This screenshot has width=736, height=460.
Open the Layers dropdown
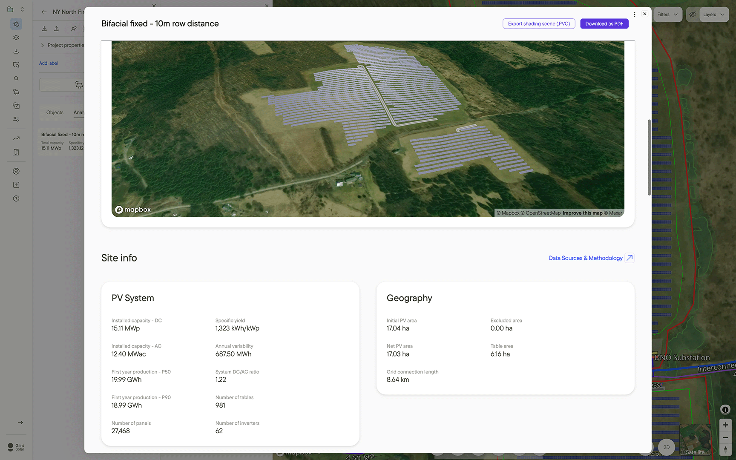[713, 14]
